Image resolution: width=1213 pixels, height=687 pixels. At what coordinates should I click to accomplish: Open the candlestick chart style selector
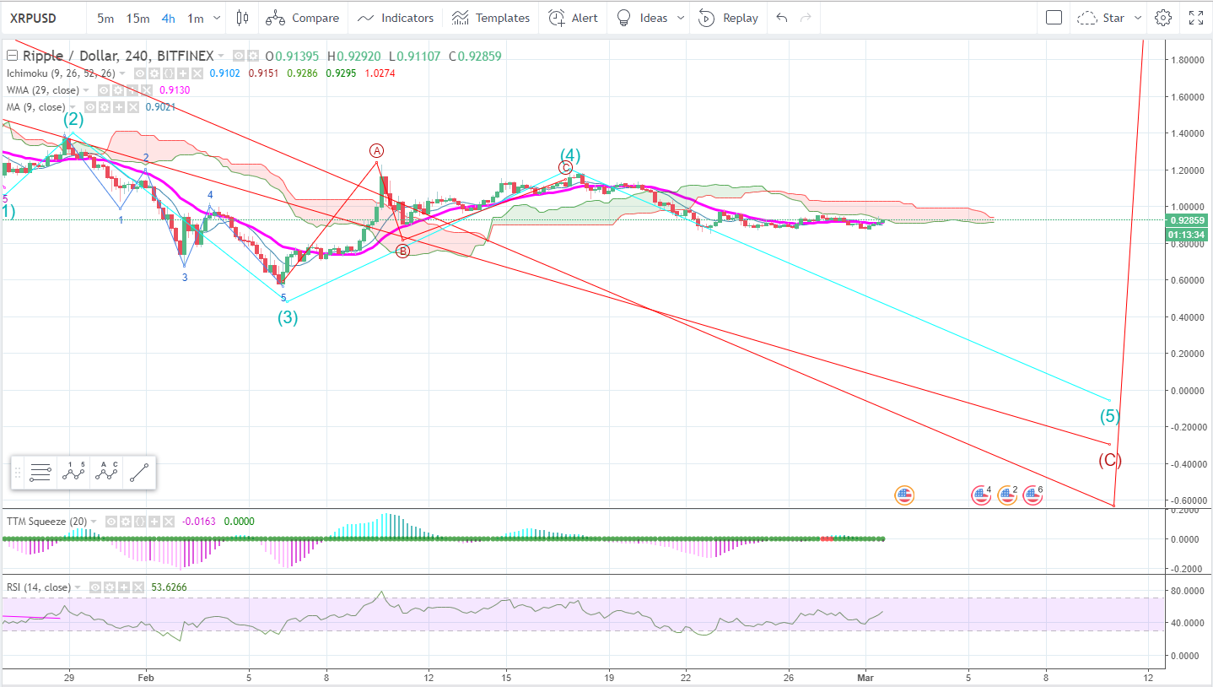243,18
